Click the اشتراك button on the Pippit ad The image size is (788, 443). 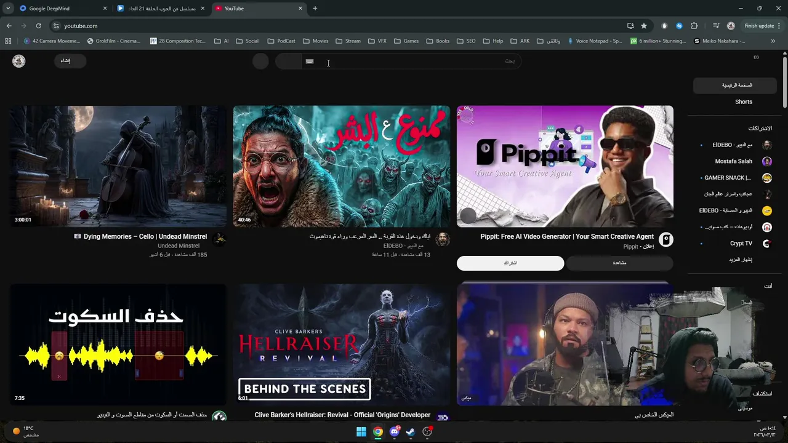510,263
